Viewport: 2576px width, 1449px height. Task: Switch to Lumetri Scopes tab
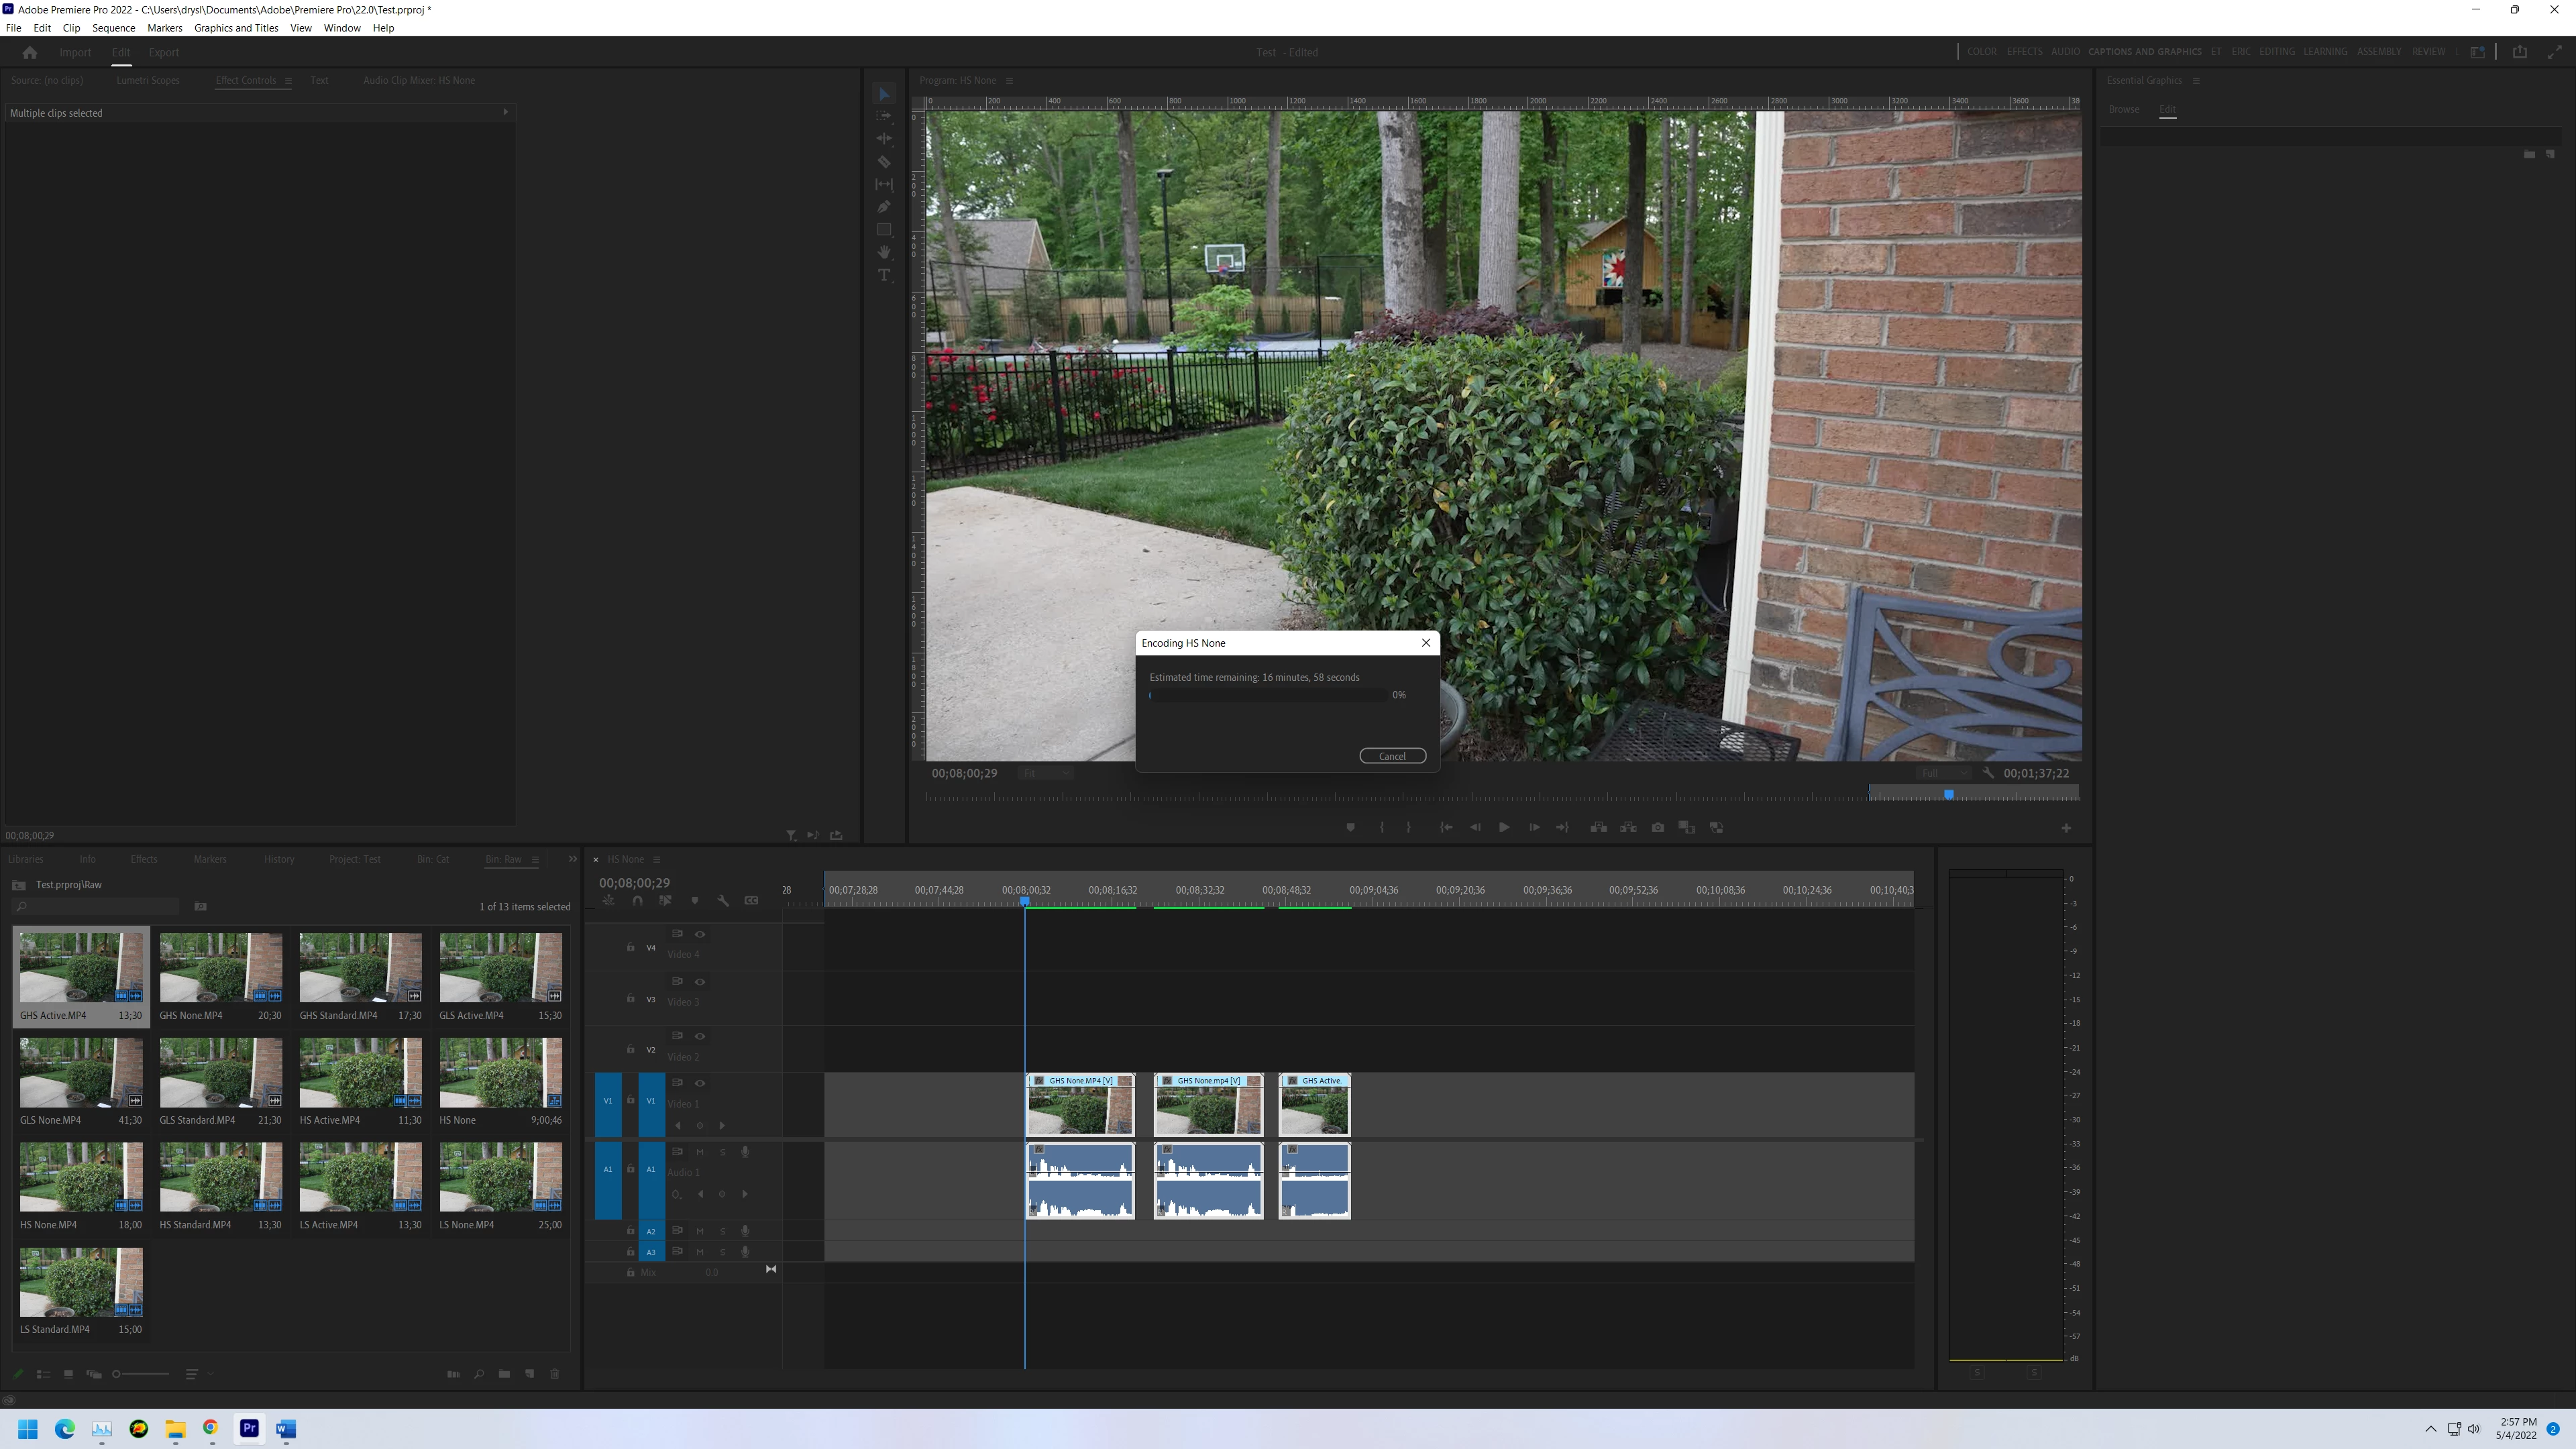[147, 80]
